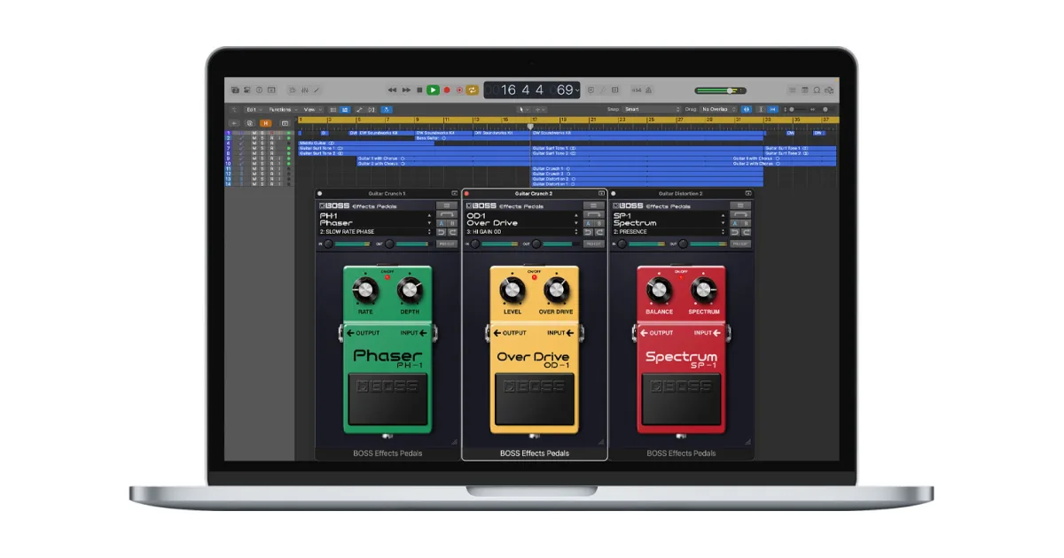Open the Smart Controls dial icon
Image resolution: width=1064 pixels, height=558 pixels.
coord(293,90)
